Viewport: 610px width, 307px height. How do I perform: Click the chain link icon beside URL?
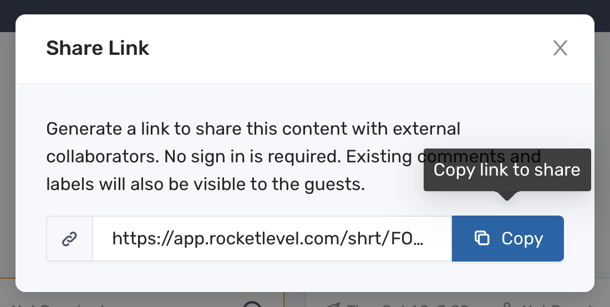point(70,239)
